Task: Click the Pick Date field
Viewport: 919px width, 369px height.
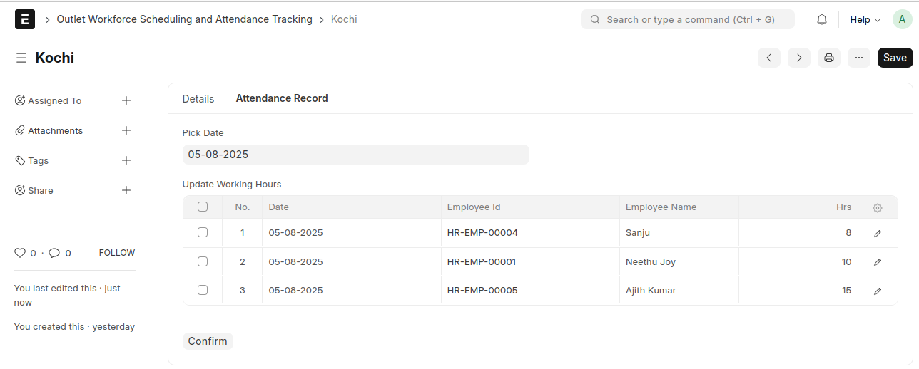Action: click(x=355, y=155)
